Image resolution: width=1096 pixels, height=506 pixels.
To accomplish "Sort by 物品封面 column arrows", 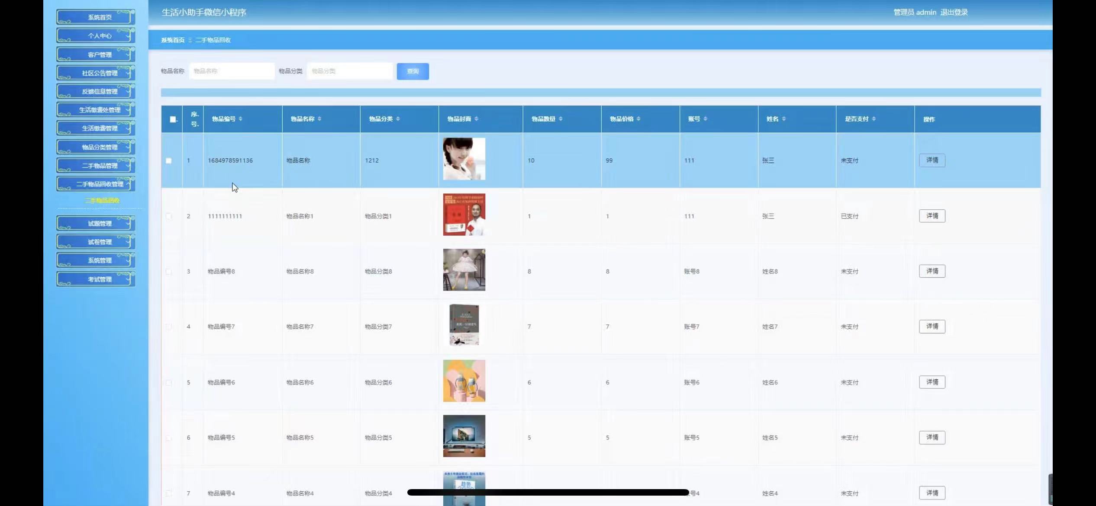I will click(476, 119).
